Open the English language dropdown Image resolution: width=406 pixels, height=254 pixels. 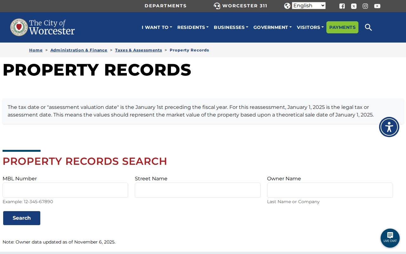coord(309,6)
